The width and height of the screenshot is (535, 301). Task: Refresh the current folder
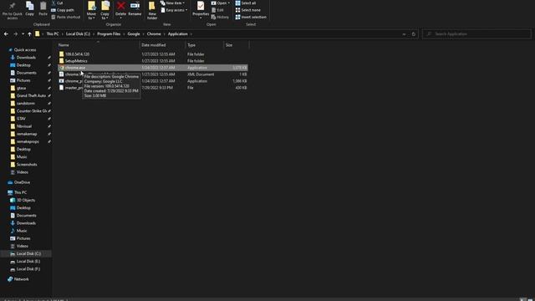point(414,34)
